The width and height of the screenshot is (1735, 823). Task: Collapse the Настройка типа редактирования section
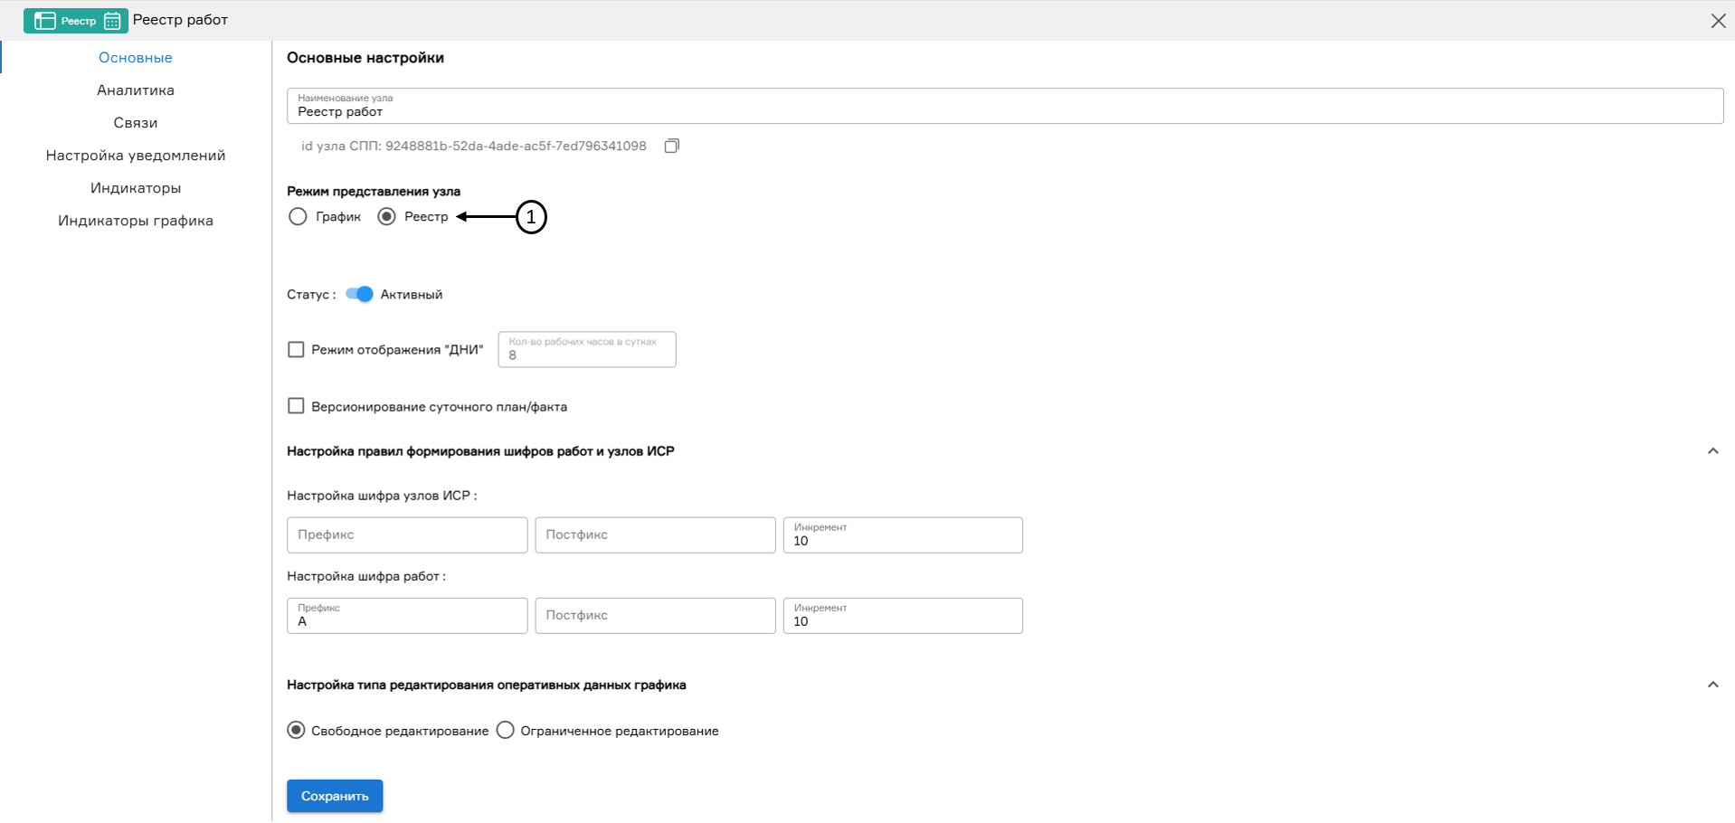1712,686
